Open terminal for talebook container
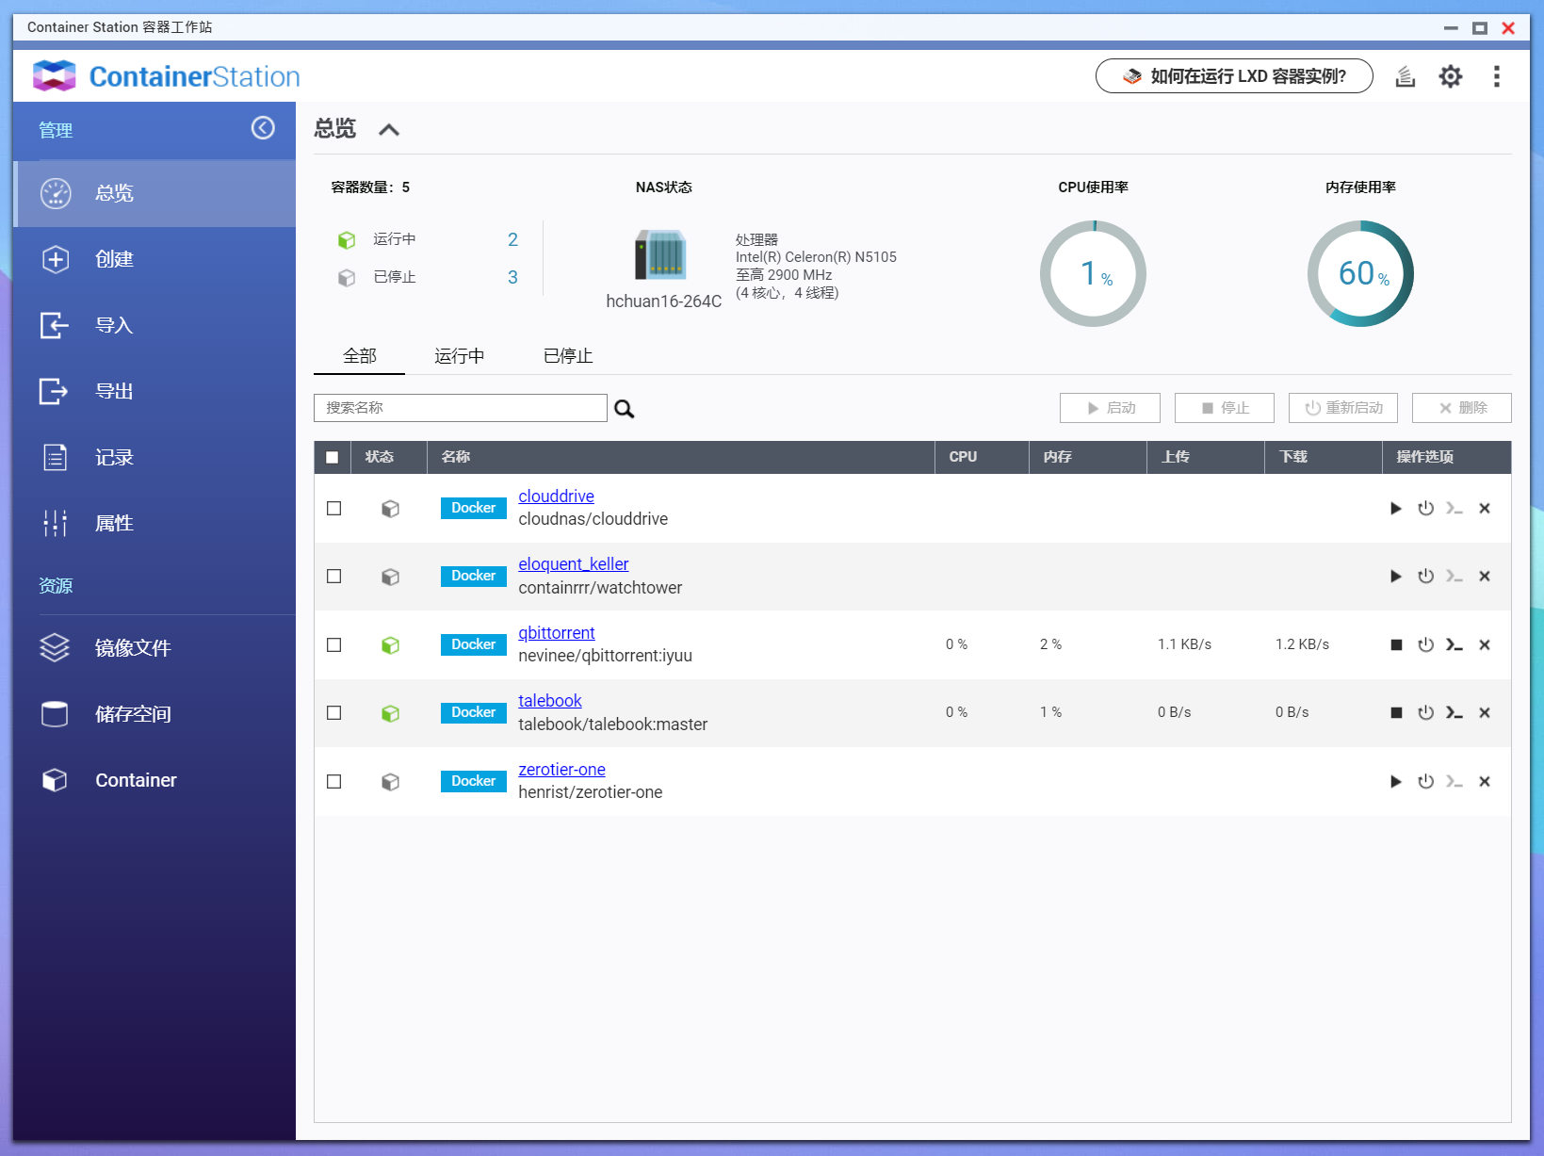Viewport: 1544px width, 1156px height. [1455, 713]
